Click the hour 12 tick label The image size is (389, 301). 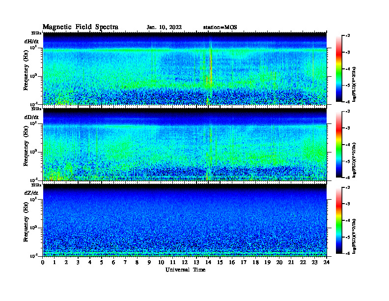185,262
